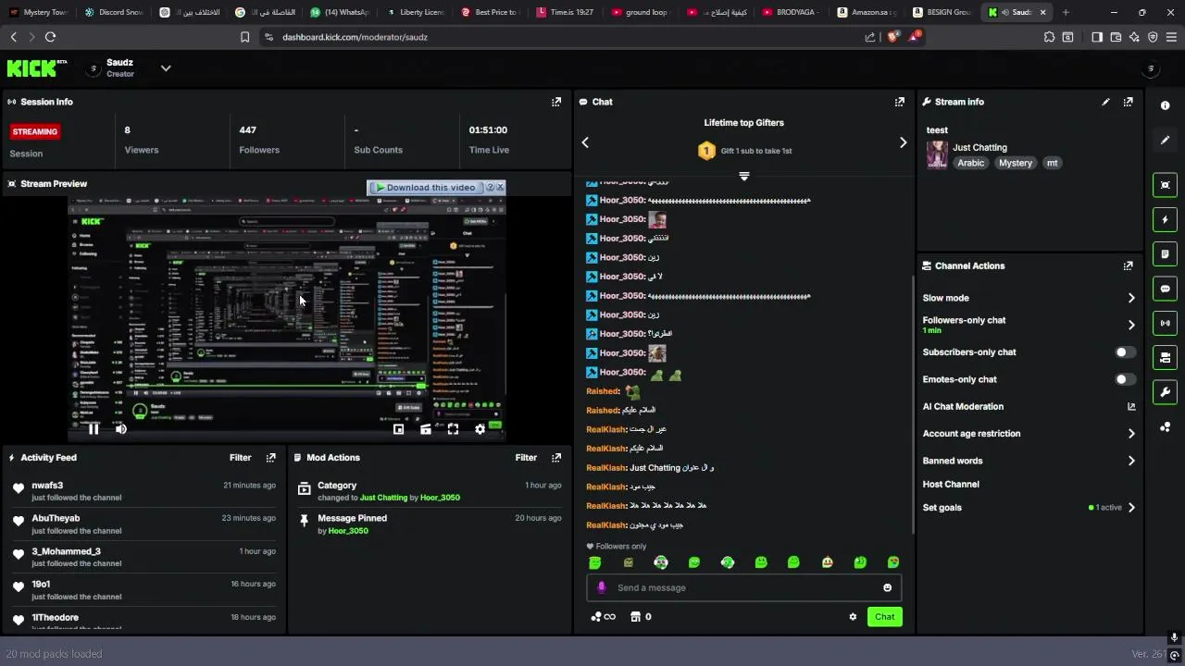
Task: Pop out the Channel Actions panel
Action: pyautogui.click(x=1128, y=265)
